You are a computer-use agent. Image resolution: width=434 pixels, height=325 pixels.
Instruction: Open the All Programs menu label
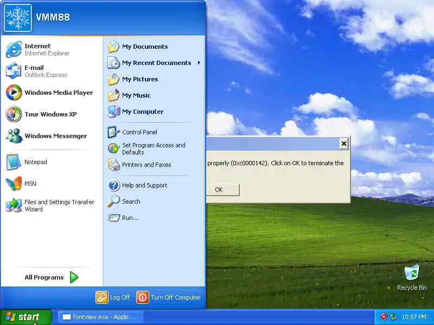click(x=44, y=277)
